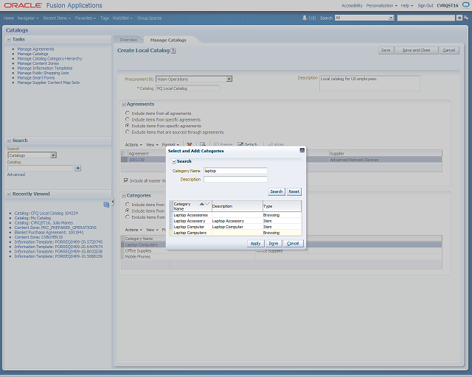Click the Reset button
Image resolution: width=472 pixels, height=377 pixels.
click(294, 191)
